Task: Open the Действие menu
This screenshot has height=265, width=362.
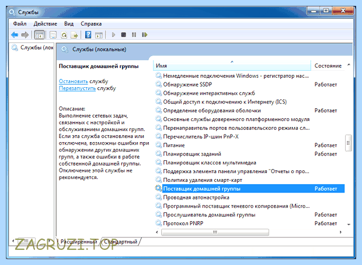Action: click(x=46, y=24)
